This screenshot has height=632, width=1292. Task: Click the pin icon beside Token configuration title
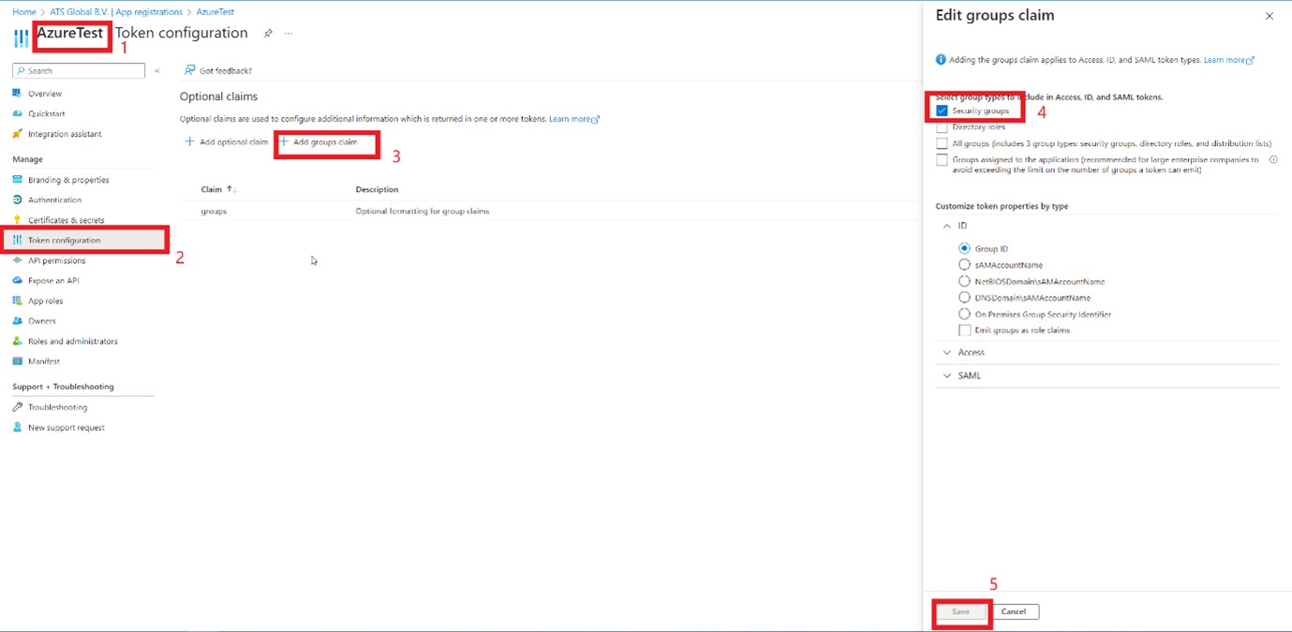pyautogui.click(x=268, y=34)
